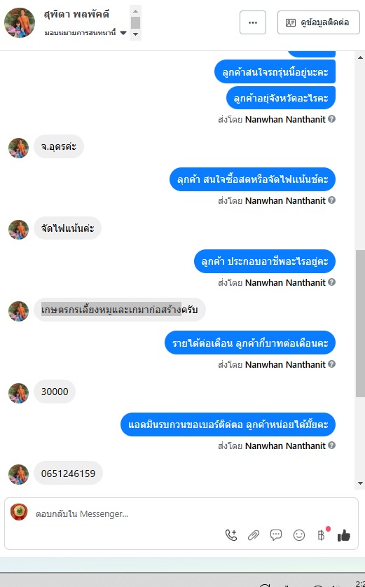Screen dimensions: 365x587
Task: Click help icon beside last Nanwhan Nanthanit label
Action: (x=331, y=445)
